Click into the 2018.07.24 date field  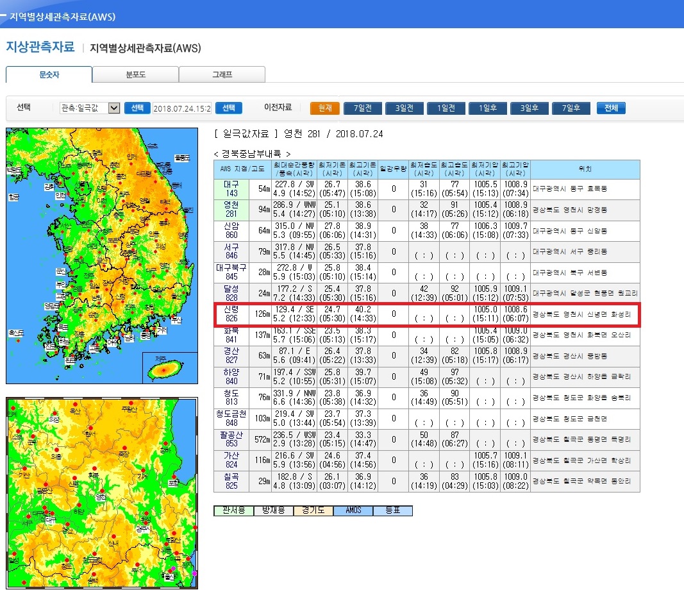(x=182, y=108)
